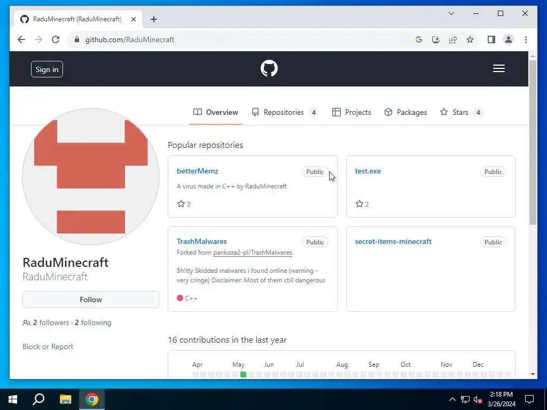This screenshot has width=547, height=410.
Task: Click the star icon on test.exe card
Action: (x=360, y=203)
